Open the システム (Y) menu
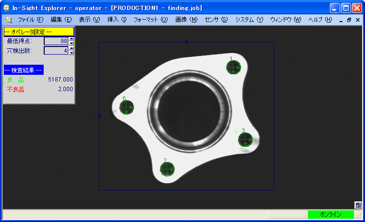Image resolution: width=365 pixels, height=222 pixels. pyautogui.click(x=249, y=20)
